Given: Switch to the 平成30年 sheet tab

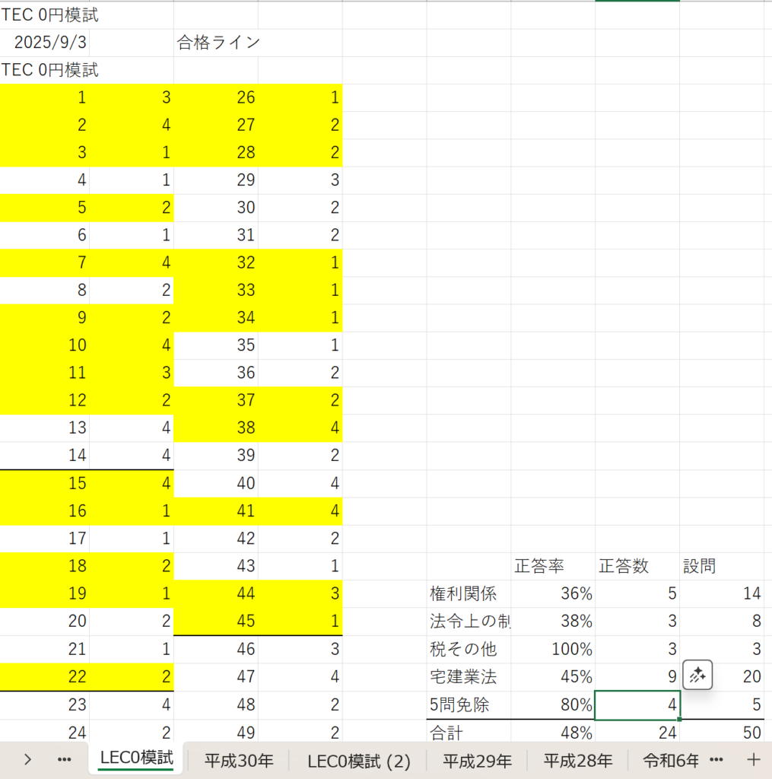Looking at the screenshot, I should (x=239, y=759).
